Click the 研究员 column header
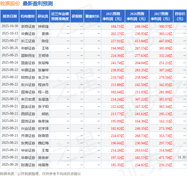The width and height of the screenshot is (187, 176). point(43,16)
